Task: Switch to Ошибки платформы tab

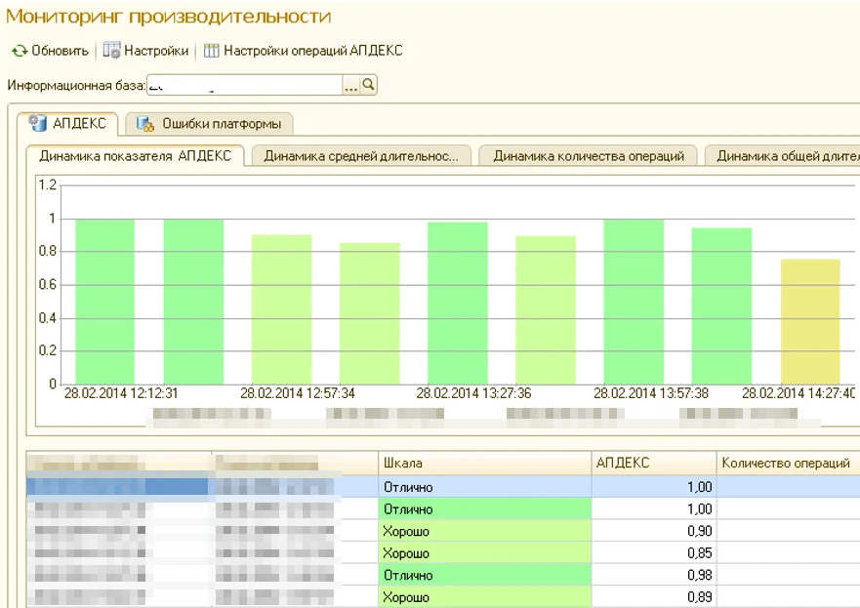Action: coord(221,124)
